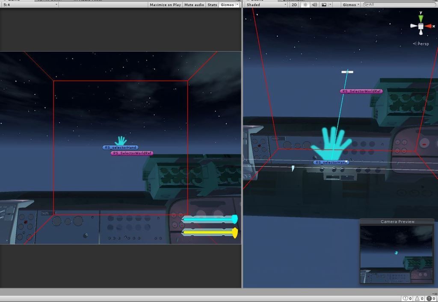Image resolution: width=438 pixels, height=302 pixels.
Task: Click the orientation gizmo center cube
Action: point(421,26)
